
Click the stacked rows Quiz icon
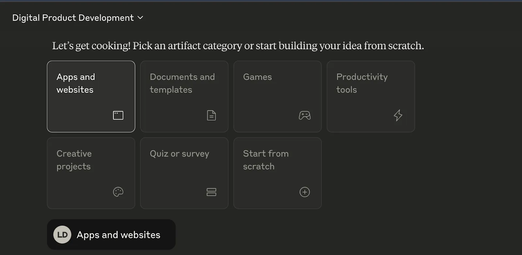(x=211, y=192)
